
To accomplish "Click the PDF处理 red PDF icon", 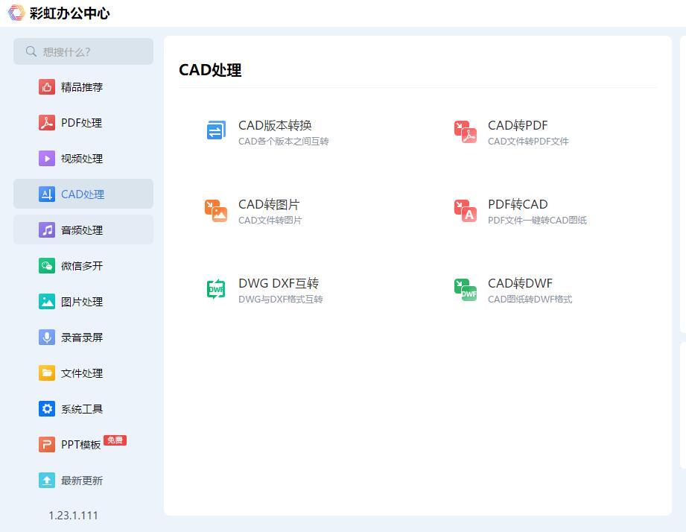I will 47,123.
